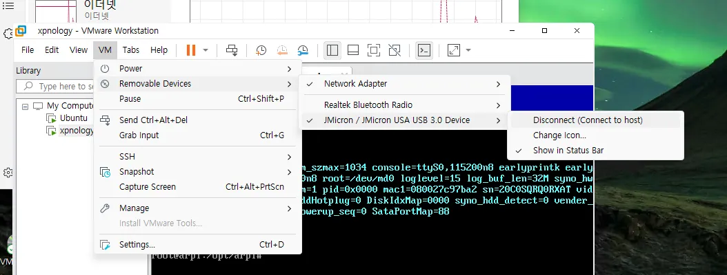Click the Unity mode toolbar icon
This screenshot has width=727, height=275.
click(395, 50)
